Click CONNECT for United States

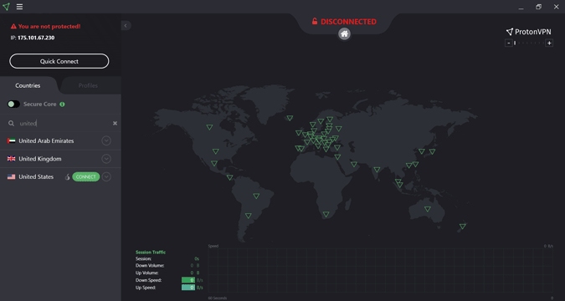85,176
